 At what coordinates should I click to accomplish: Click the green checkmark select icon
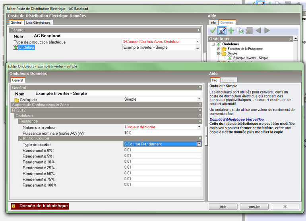213,30
